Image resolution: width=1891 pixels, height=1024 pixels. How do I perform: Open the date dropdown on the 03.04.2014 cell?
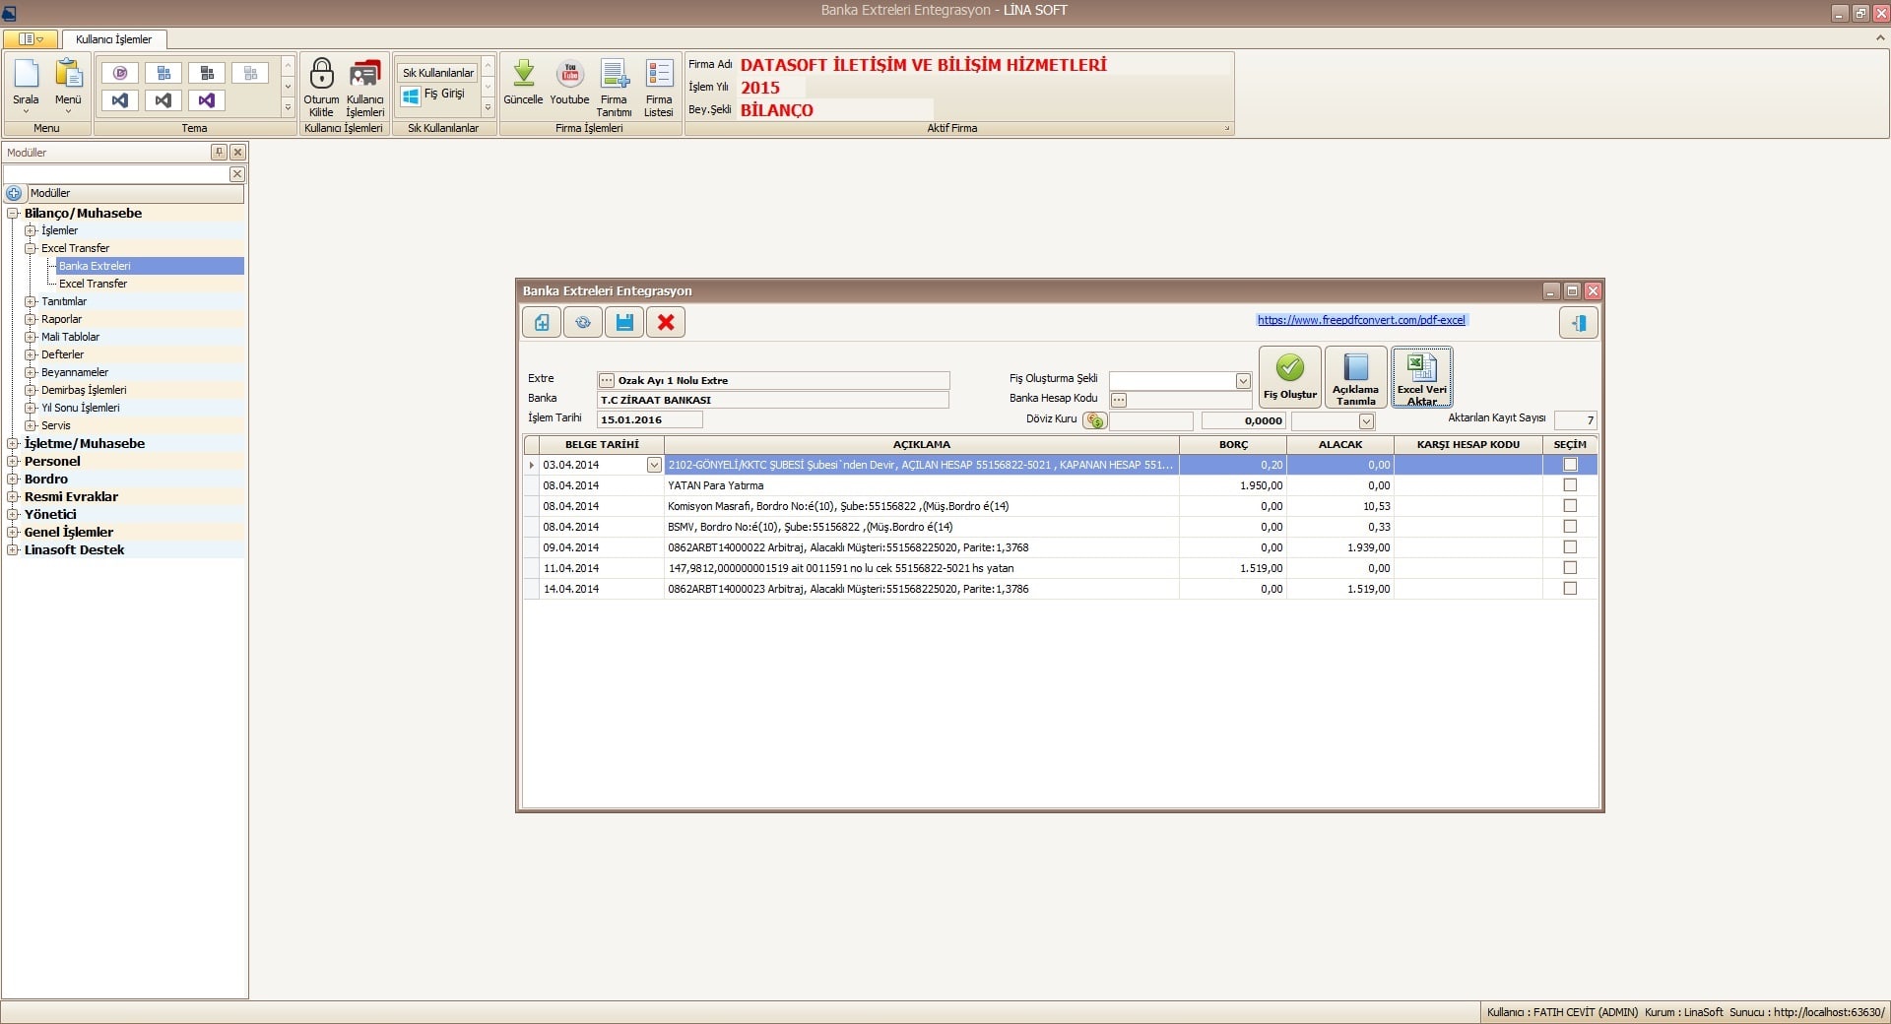[x=654, y=465]
